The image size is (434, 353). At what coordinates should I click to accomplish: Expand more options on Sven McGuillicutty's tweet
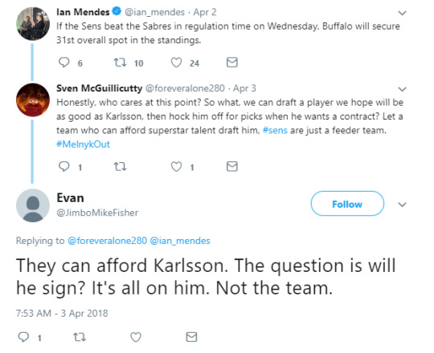pos(402,89)
